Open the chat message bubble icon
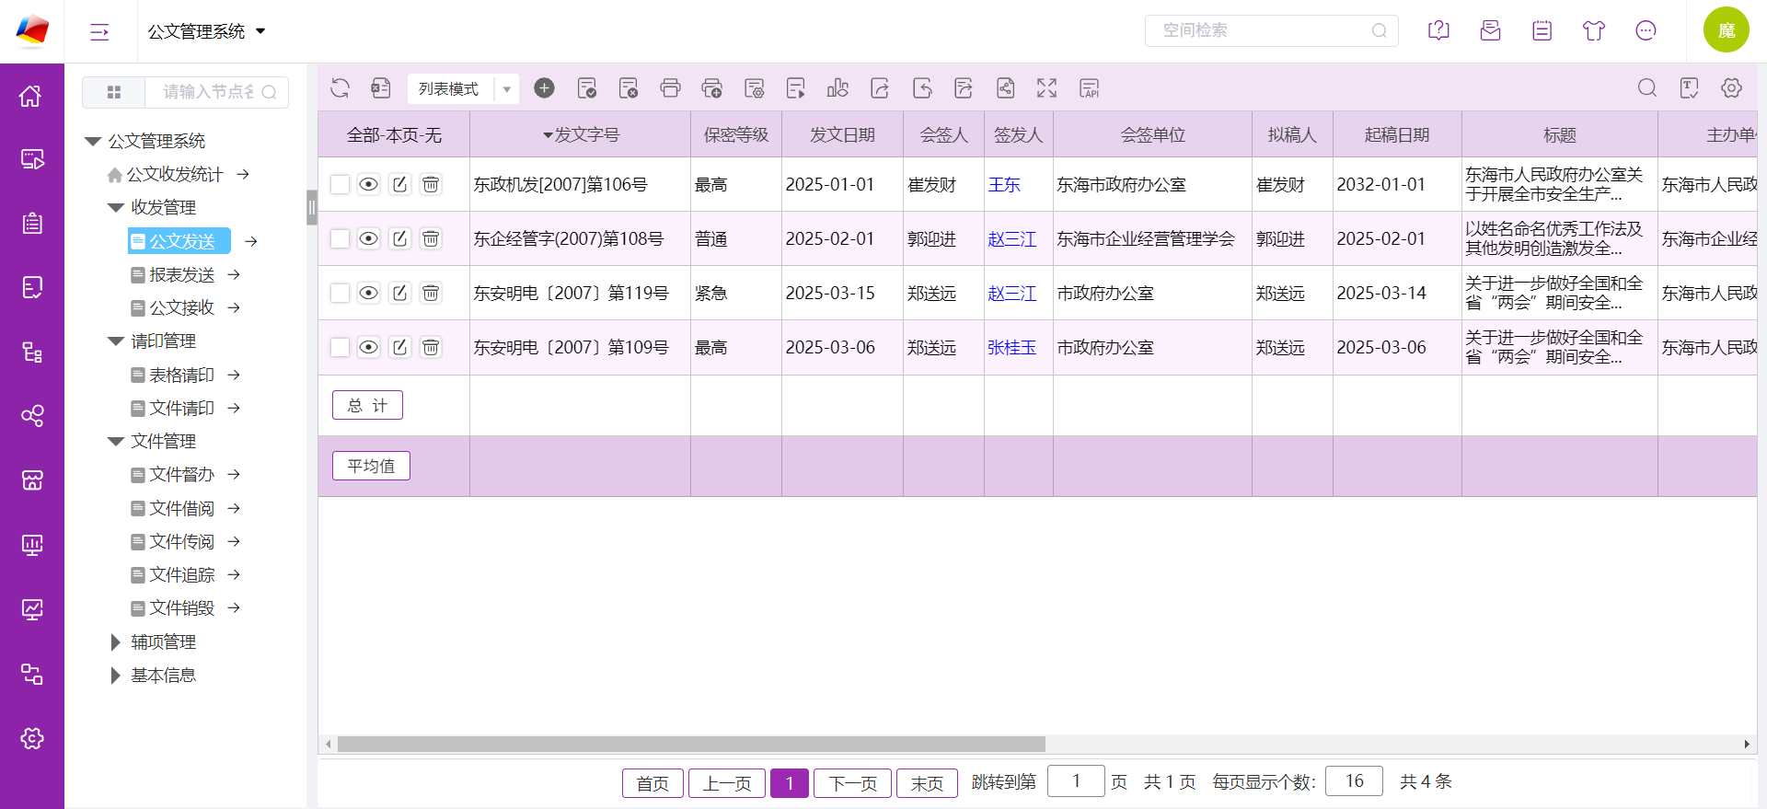 (x=1646, y=30)
